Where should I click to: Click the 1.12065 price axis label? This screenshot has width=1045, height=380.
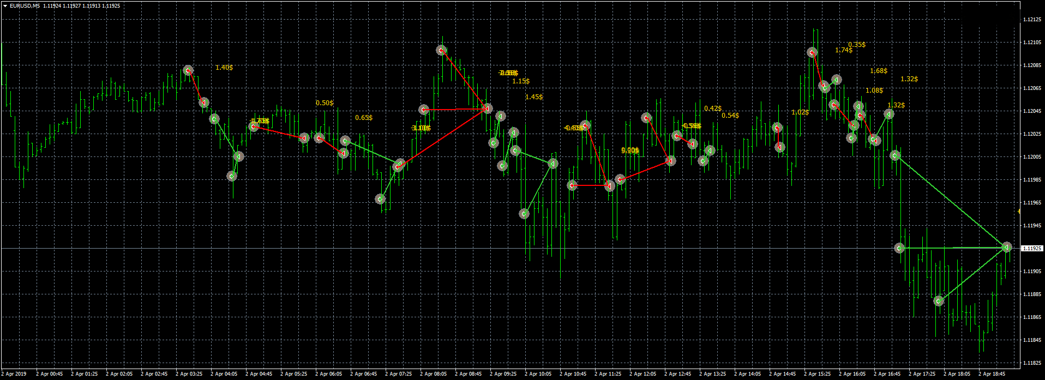click(1031, 88)
